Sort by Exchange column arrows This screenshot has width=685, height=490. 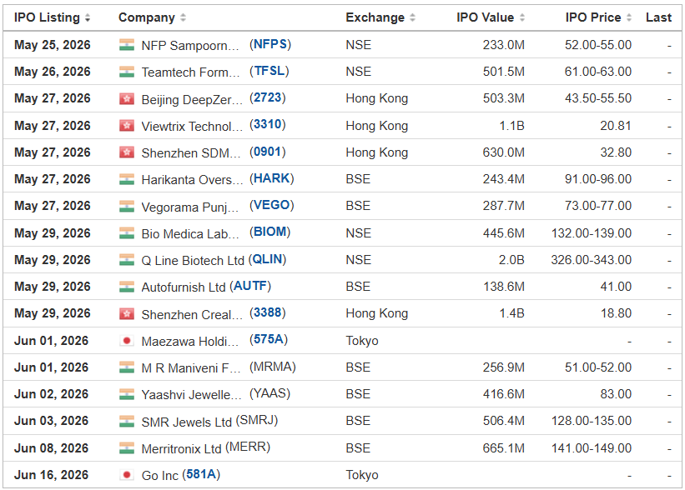coord(412,17)
